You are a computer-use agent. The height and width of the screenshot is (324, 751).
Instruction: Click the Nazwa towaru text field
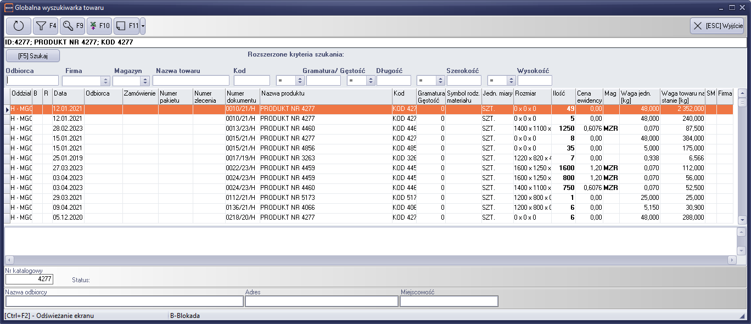click(x=190, y=81)
